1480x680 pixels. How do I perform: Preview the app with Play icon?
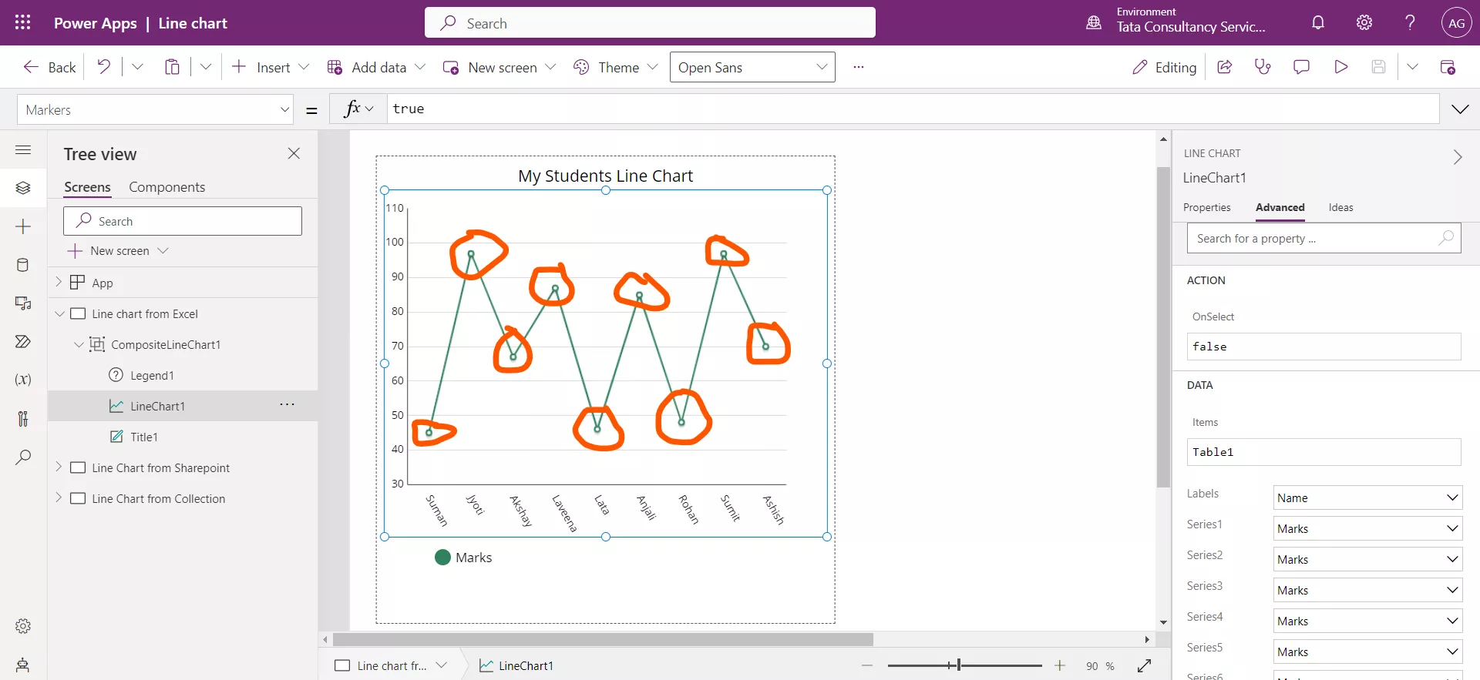(x=1340, y=67)
